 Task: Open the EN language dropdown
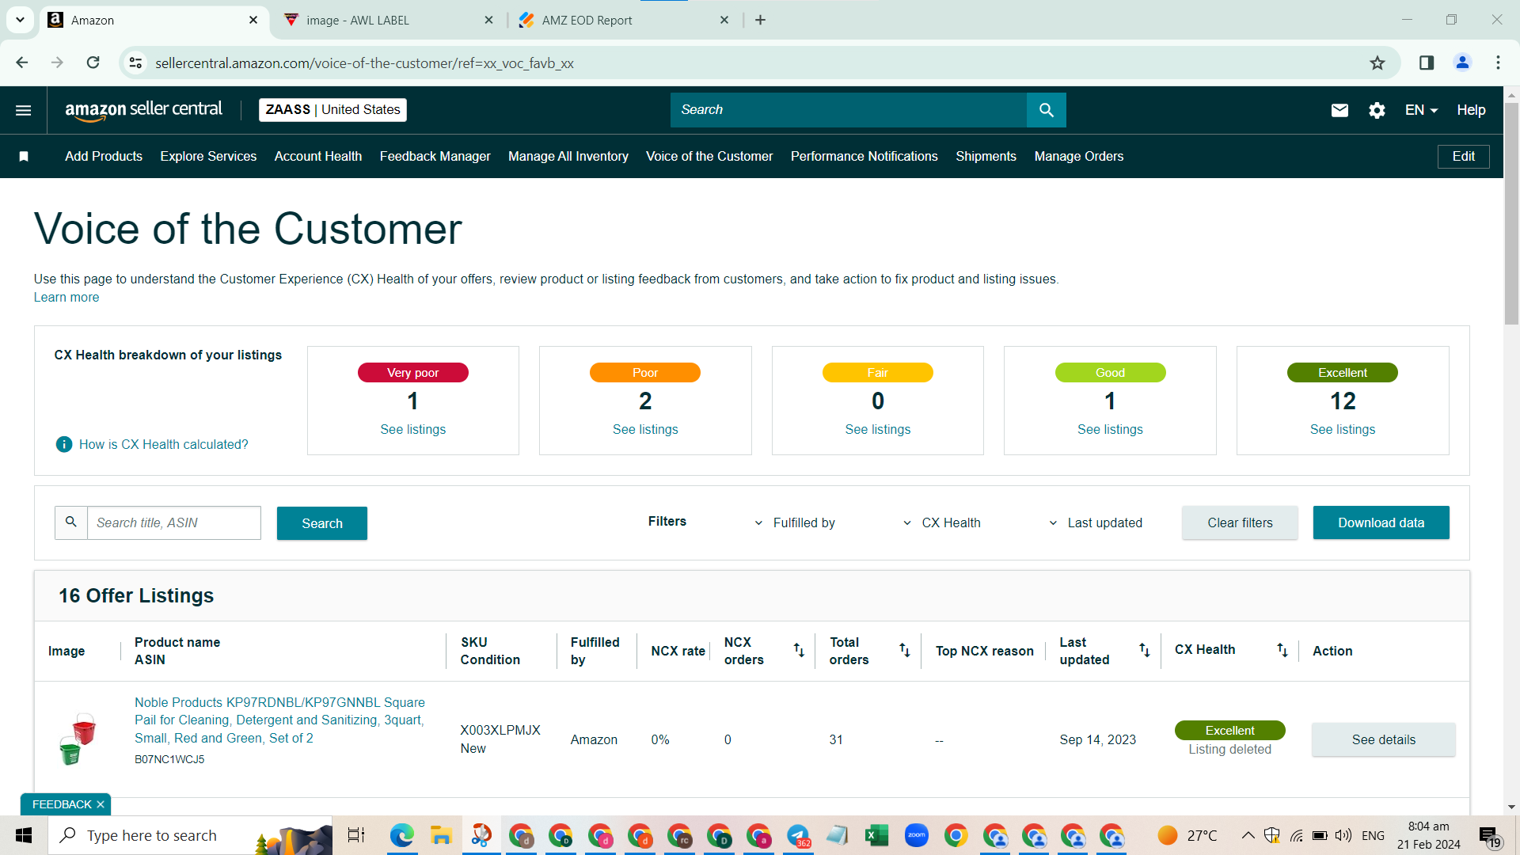[1421, 110]
